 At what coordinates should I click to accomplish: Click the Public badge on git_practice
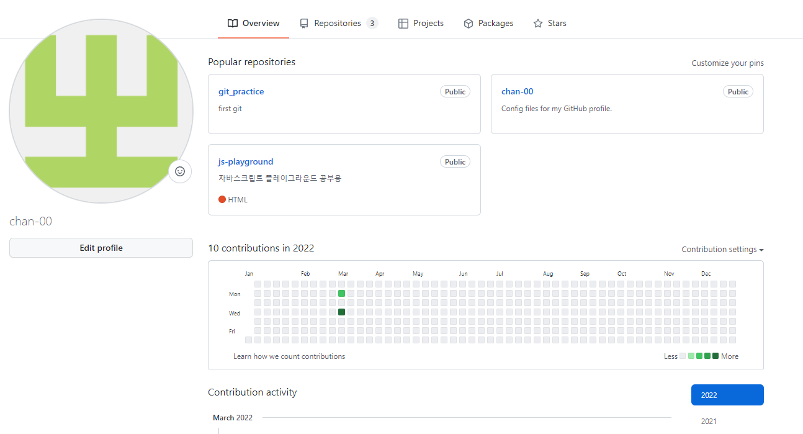click(455, 91)
